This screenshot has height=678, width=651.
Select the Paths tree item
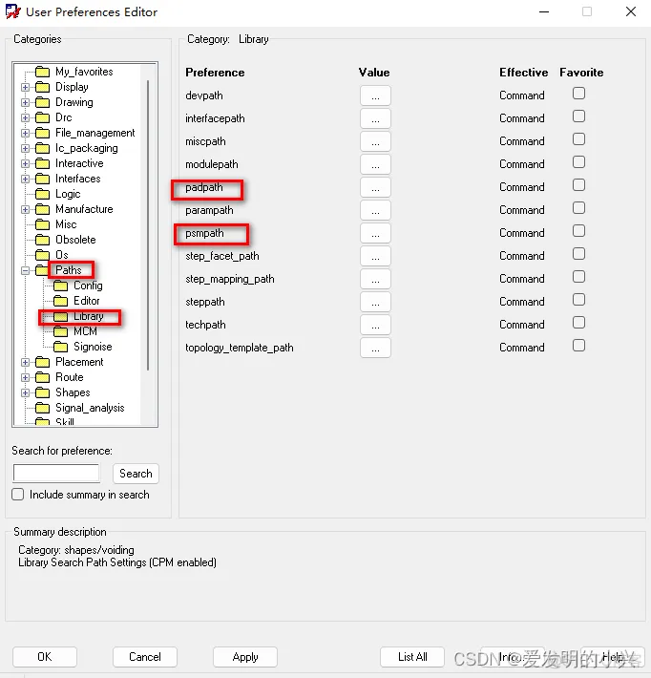(x=69, y=270)
